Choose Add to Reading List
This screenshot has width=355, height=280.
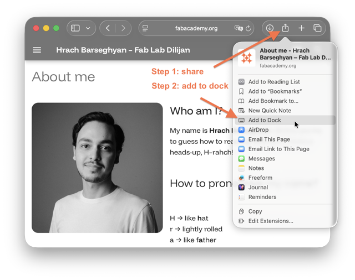285,82
